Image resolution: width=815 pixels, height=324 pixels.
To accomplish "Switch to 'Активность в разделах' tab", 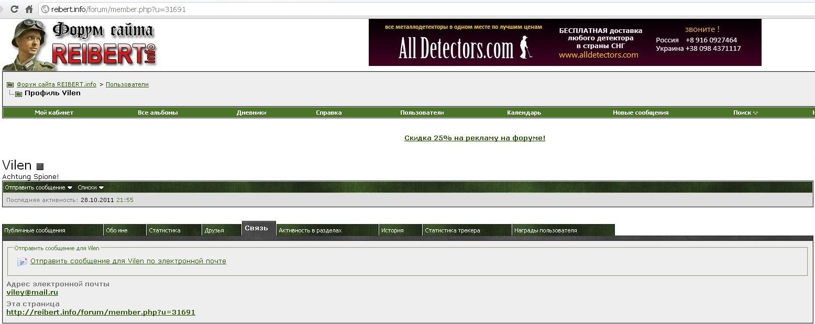I will pos(327,230).
